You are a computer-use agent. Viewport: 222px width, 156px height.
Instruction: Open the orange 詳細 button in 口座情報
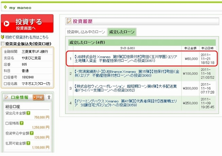pyautogui.click(x=38, y=97)
